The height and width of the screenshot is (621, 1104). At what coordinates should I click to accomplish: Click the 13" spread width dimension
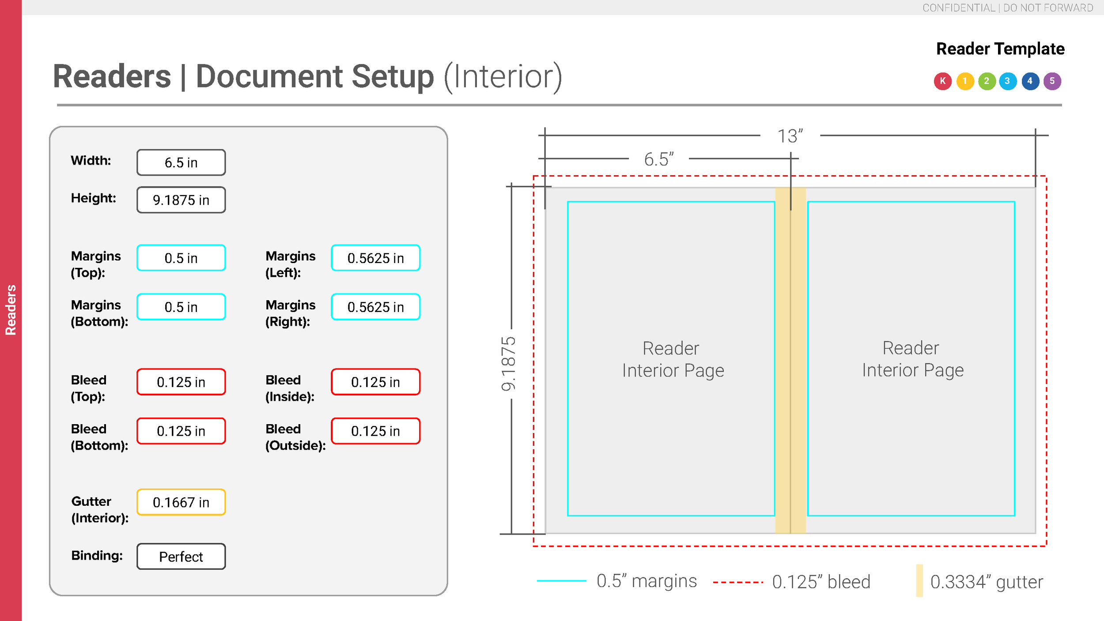point(790,136)
